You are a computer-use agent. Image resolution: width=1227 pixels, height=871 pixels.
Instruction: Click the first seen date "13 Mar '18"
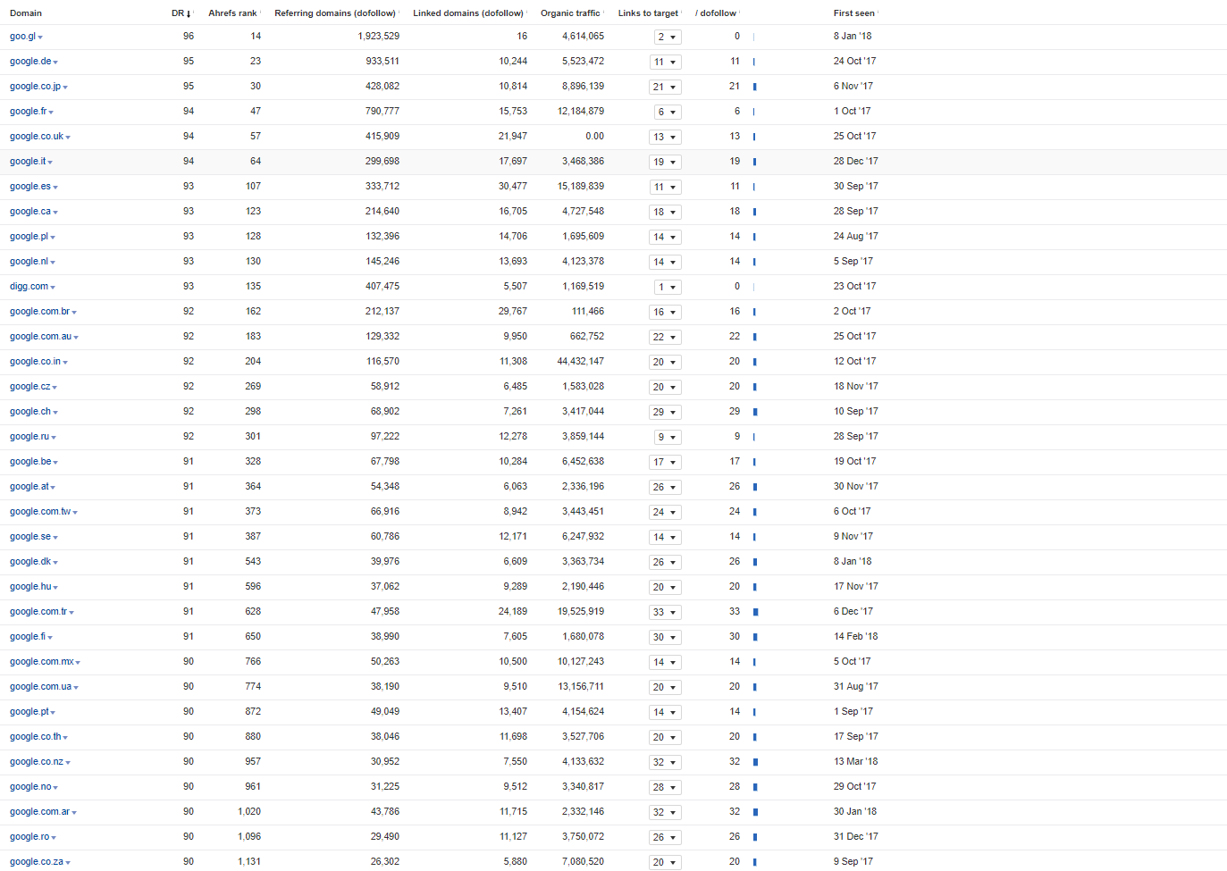coord(856,761)
